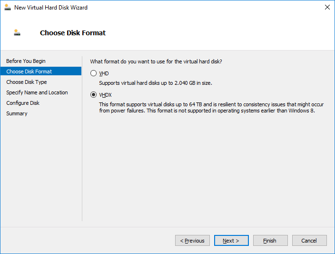Click the window title bar text

[x=51, y=8]
